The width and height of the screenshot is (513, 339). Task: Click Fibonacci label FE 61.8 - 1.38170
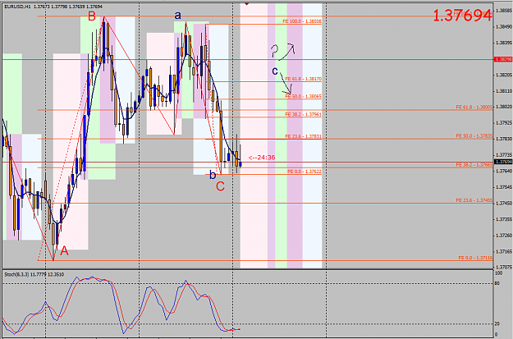point(303,79)
